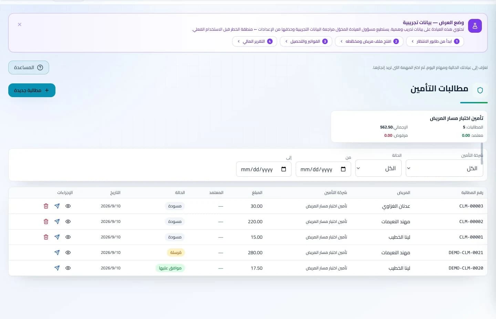Go to step 1 ابدأ من طابور الانتظار

click(435, 41)
